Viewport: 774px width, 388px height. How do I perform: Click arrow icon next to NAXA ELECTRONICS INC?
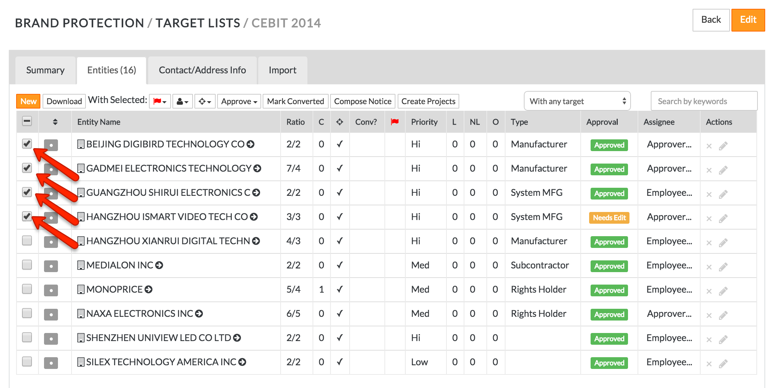(x=199, y=314)
